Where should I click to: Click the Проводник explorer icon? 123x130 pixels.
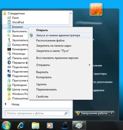[x=9, y=85]
